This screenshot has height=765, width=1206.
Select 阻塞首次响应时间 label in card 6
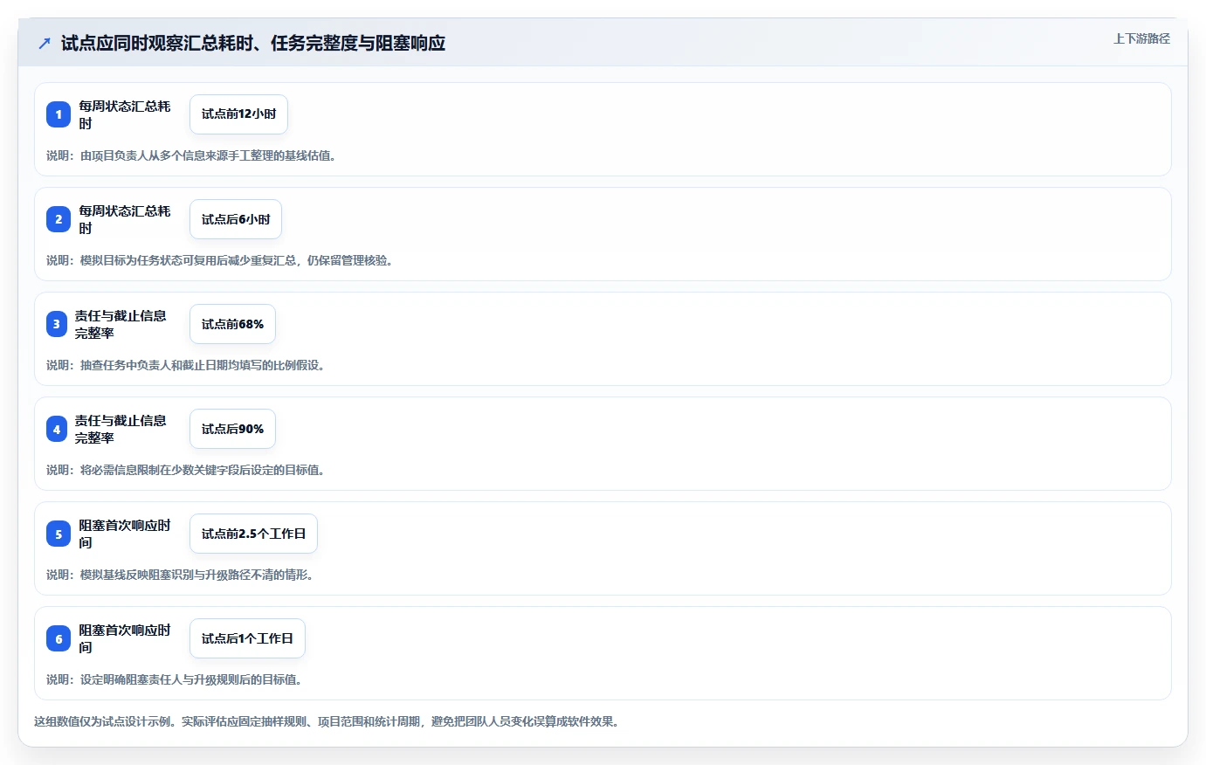[125, 638]
